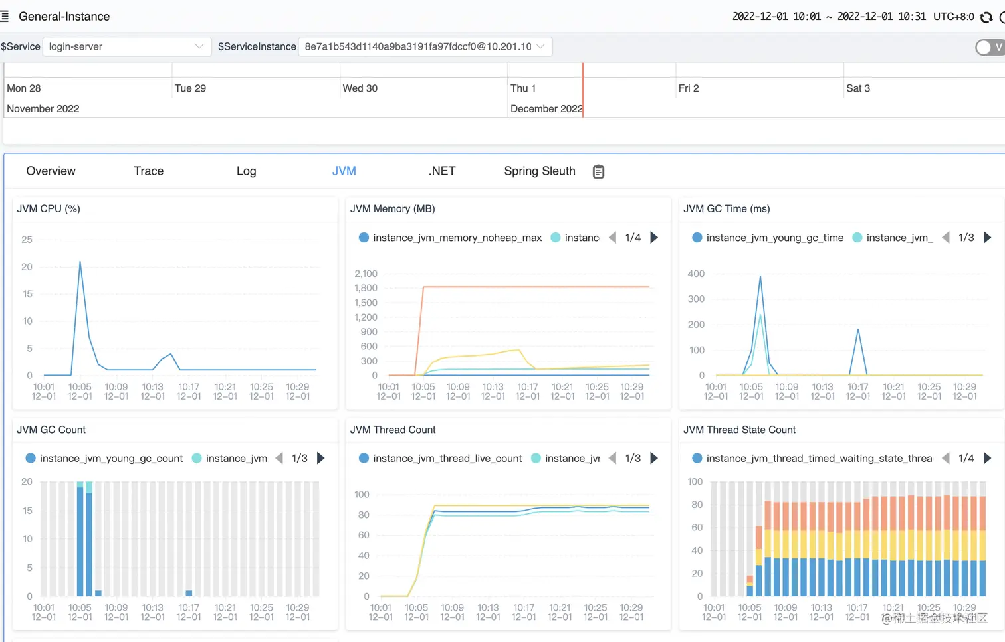
Task: Next legend page in JVM Thread State Count
Action: [987, 458]
